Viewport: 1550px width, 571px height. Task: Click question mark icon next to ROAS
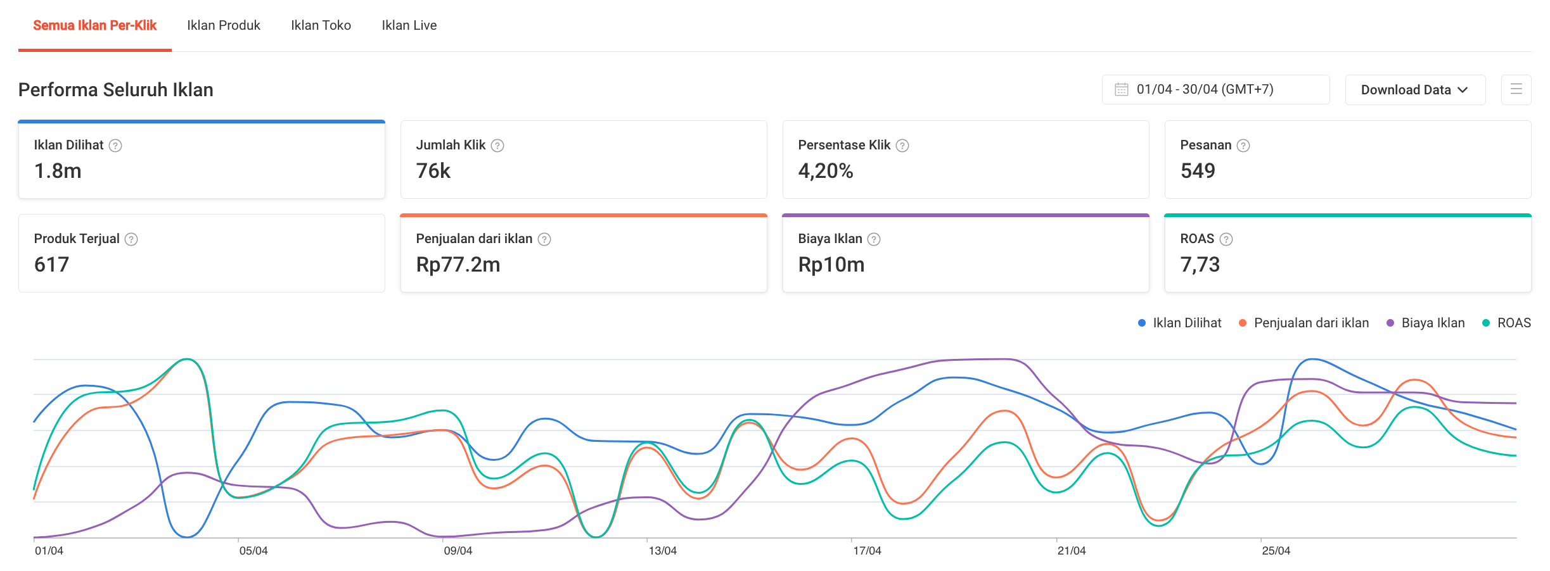1226,239
